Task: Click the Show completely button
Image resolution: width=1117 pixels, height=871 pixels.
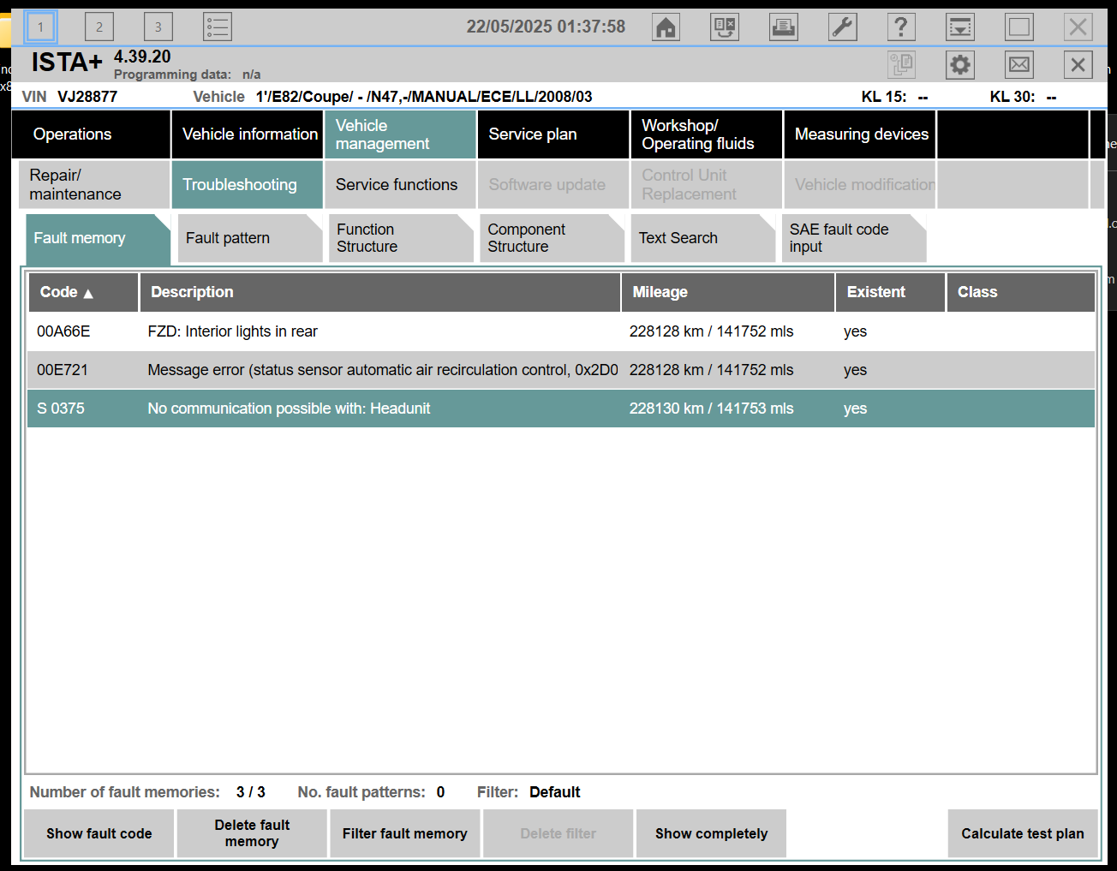Action: coord(711,833)
